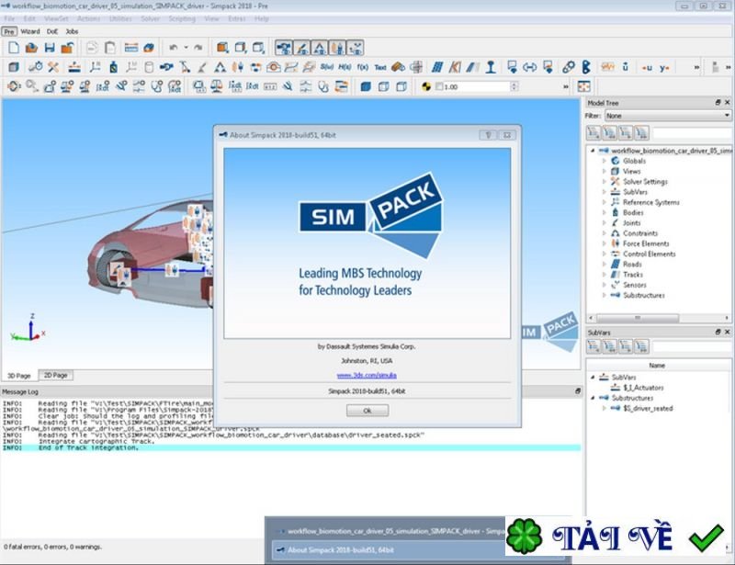Click the Save floppy disk icon
Image resolution: width=735 pixels, height=565 pixels.
(x=50, y=48)
